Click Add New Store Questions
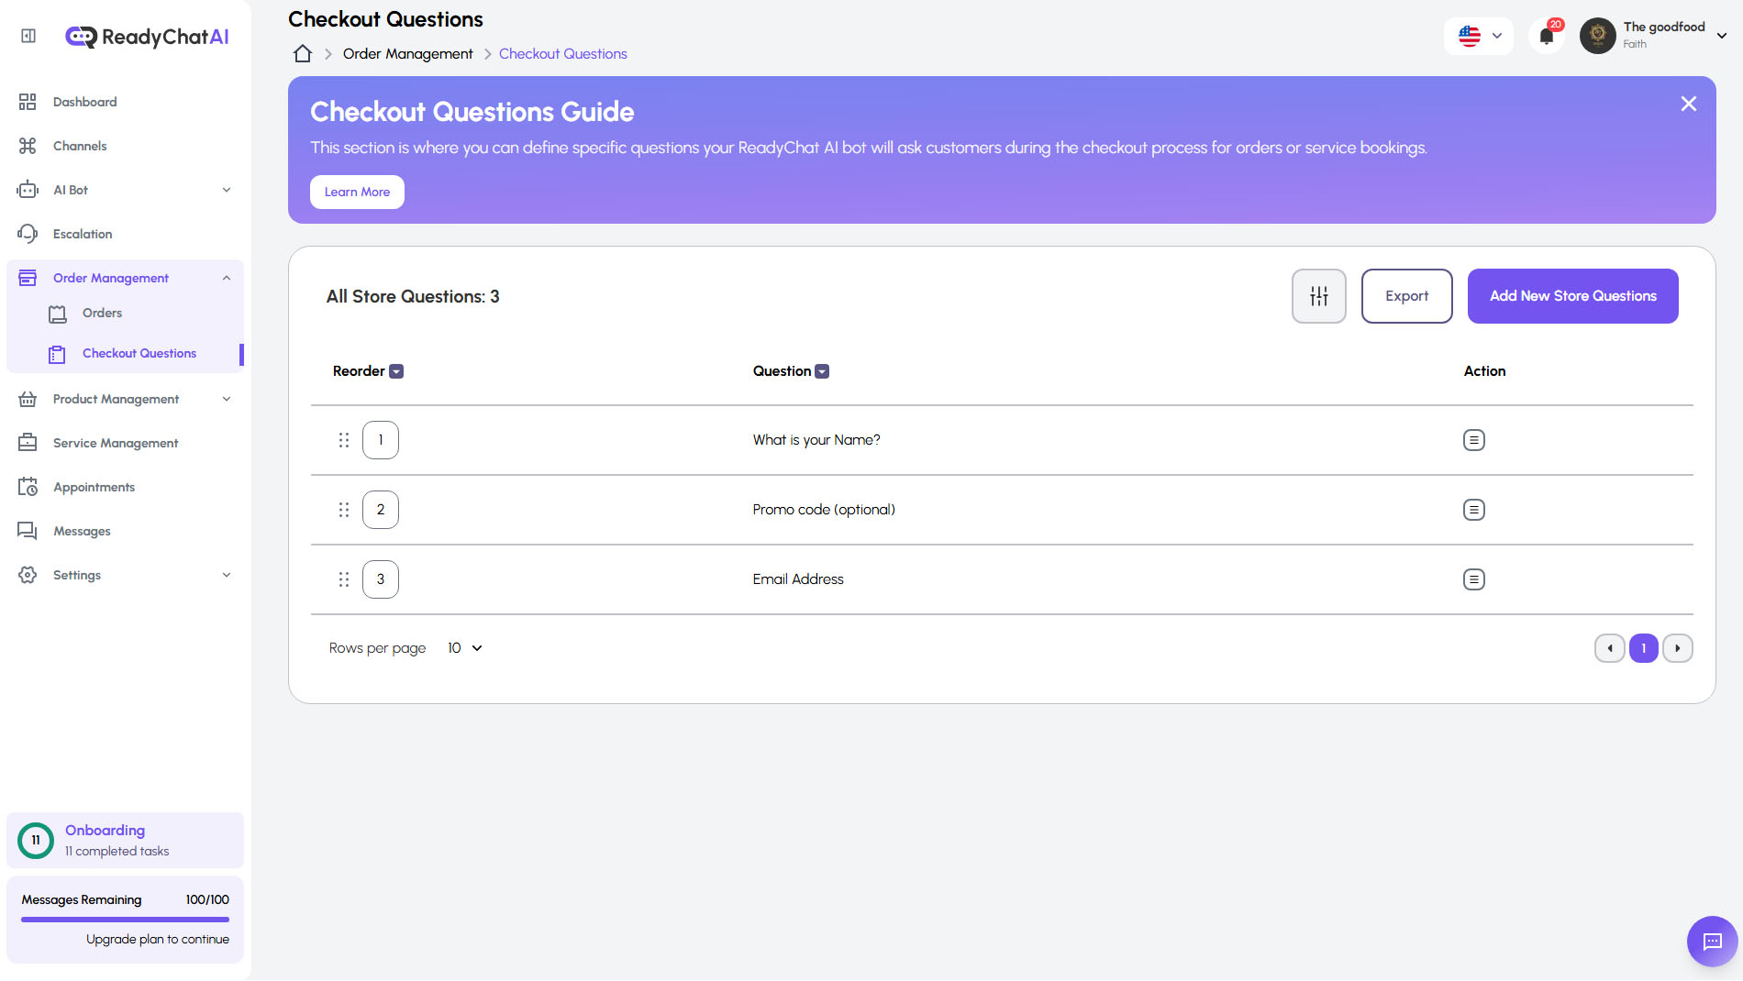Image resolution: width=1743 pixels, height=981 pixels. [x=1572, y=295]
